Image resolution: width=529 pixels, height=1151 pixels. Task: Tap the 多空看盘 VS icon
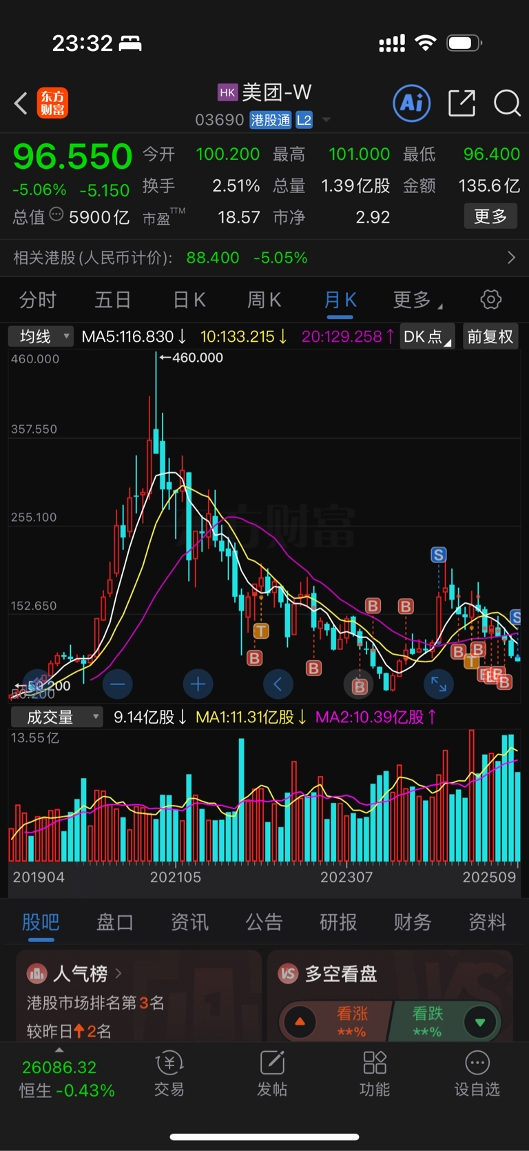point(288,974)
